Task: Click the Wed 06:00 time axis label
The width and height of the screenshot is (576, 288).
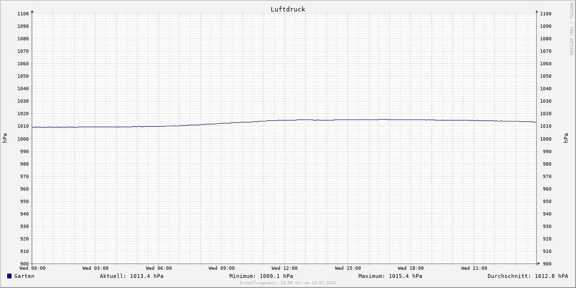Action: (158, 268)
